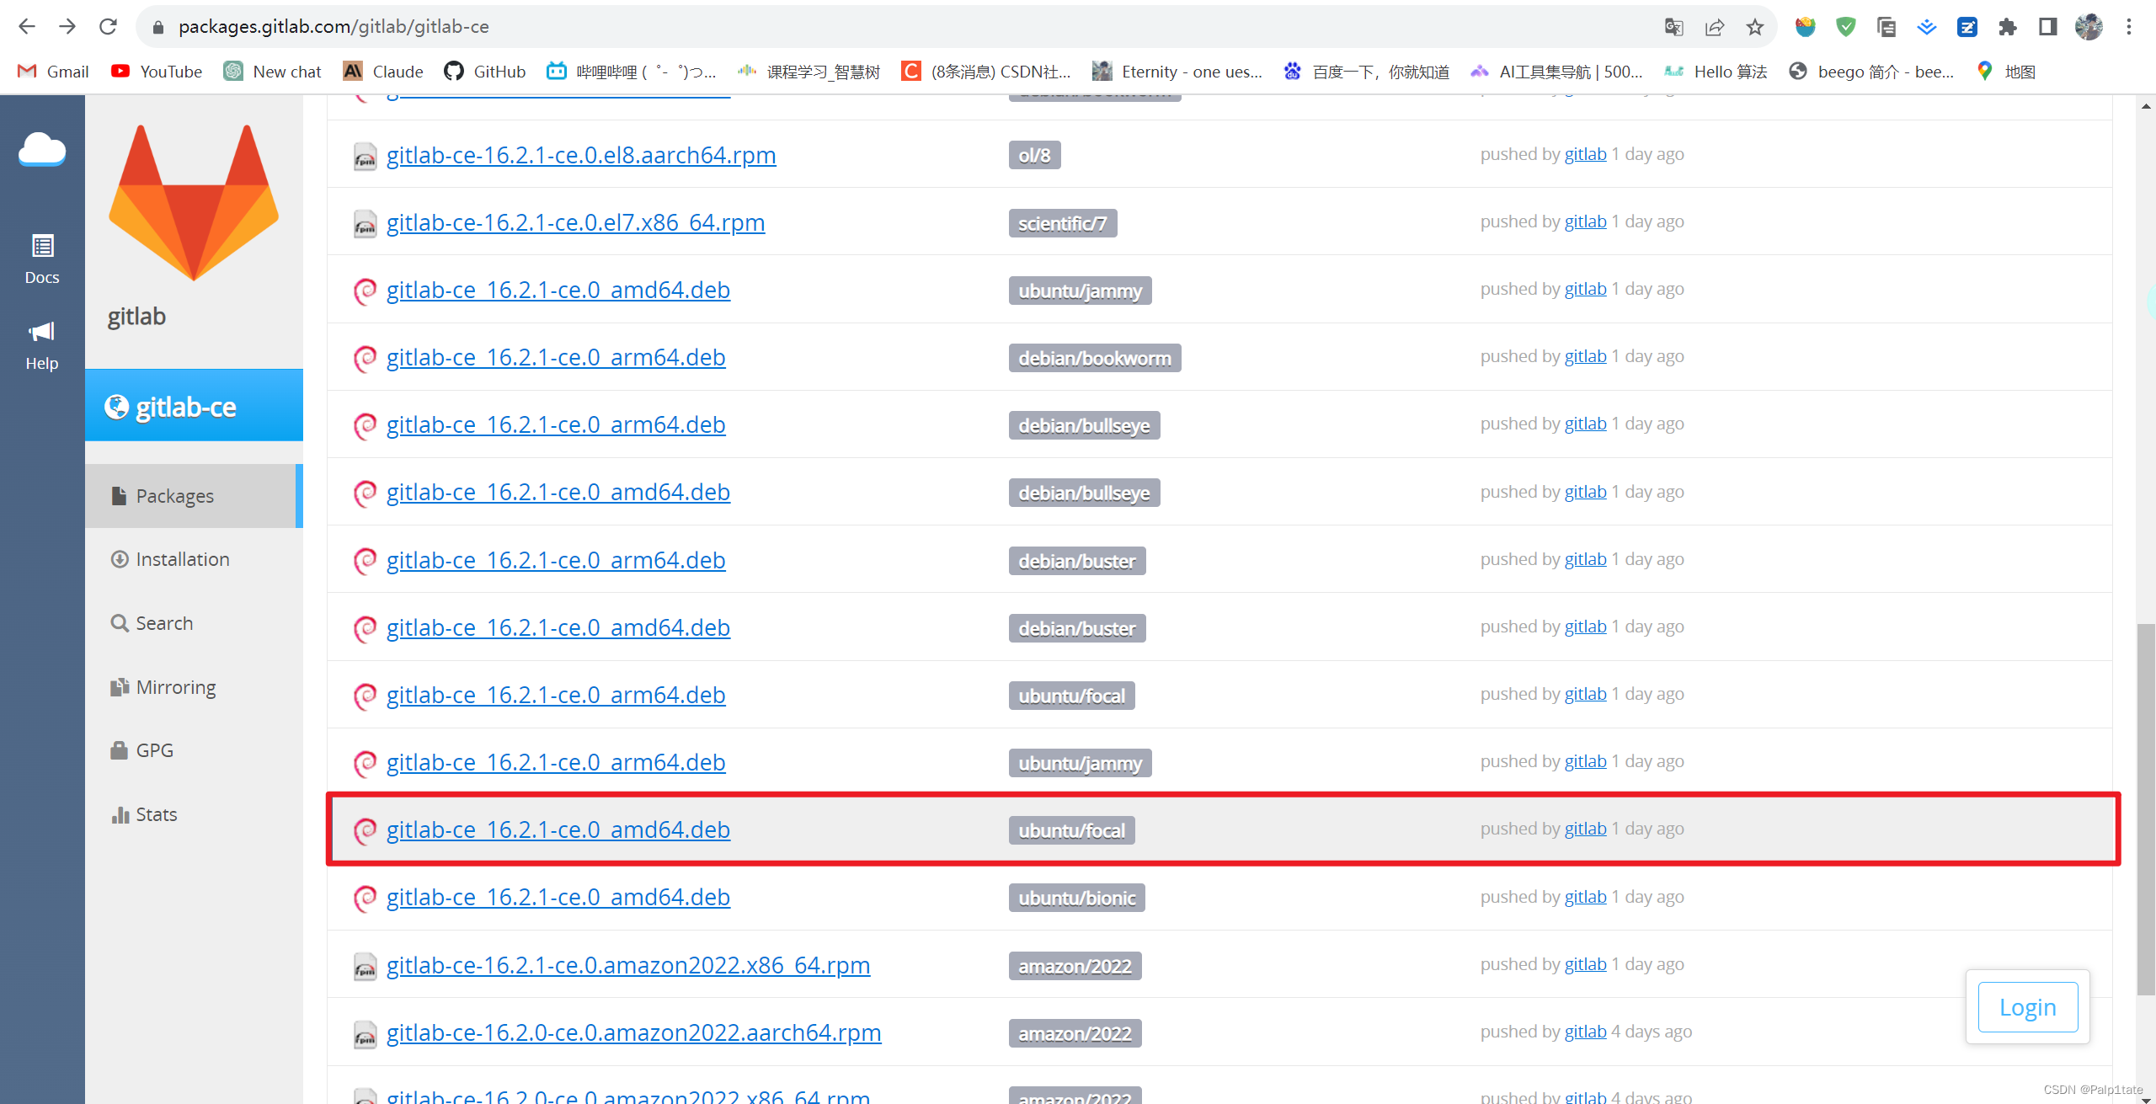Viewport: 2156px width, 1104px height.
Task: Open the beego 简介 bookmark
Action: point(1871,72)
